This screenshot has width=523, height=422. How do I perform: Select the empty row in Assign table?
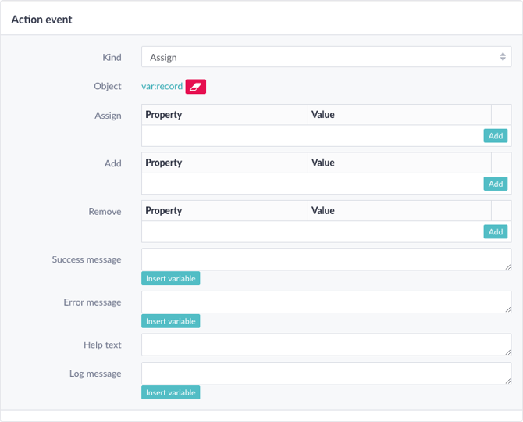[x=312, y=136]
